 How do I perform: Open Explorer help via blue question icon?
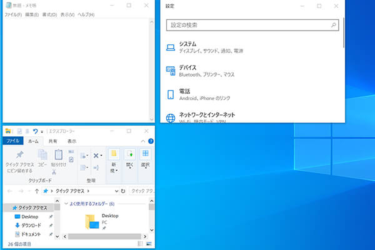pos(151,141)
